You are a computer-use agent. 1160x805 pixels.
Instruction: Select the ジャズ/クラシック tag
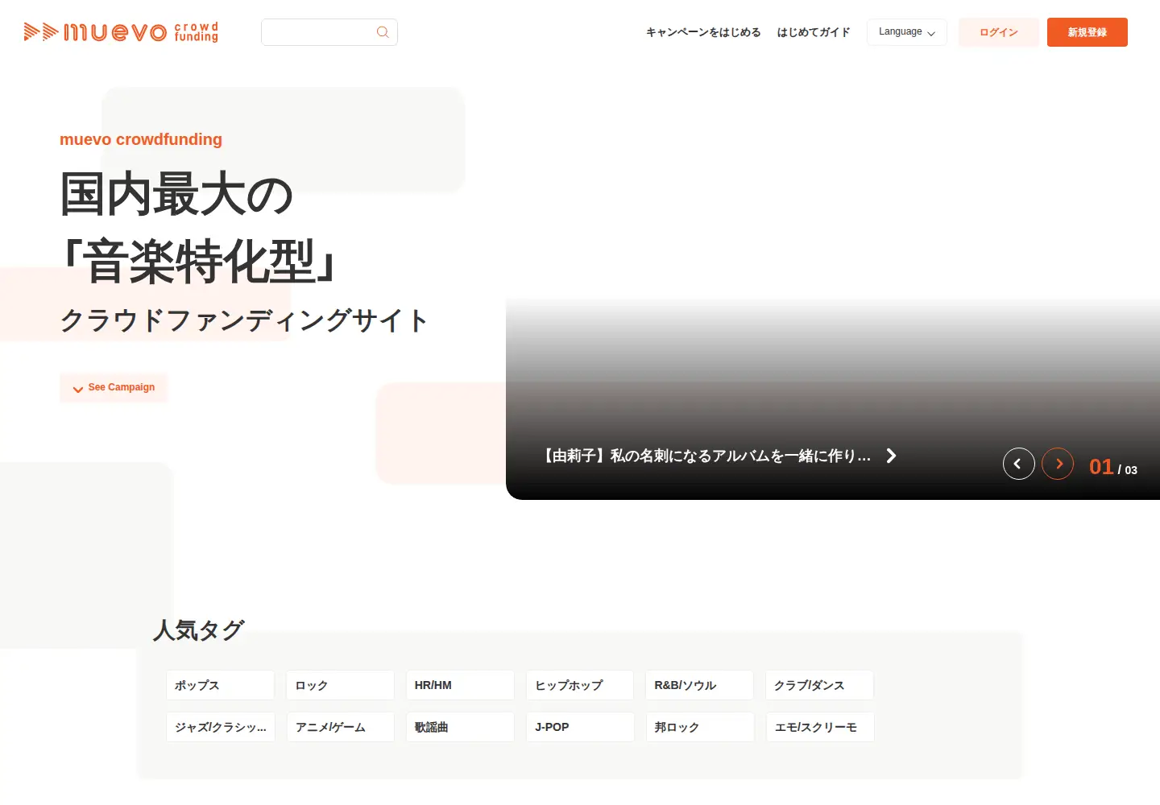coord(221,727)
